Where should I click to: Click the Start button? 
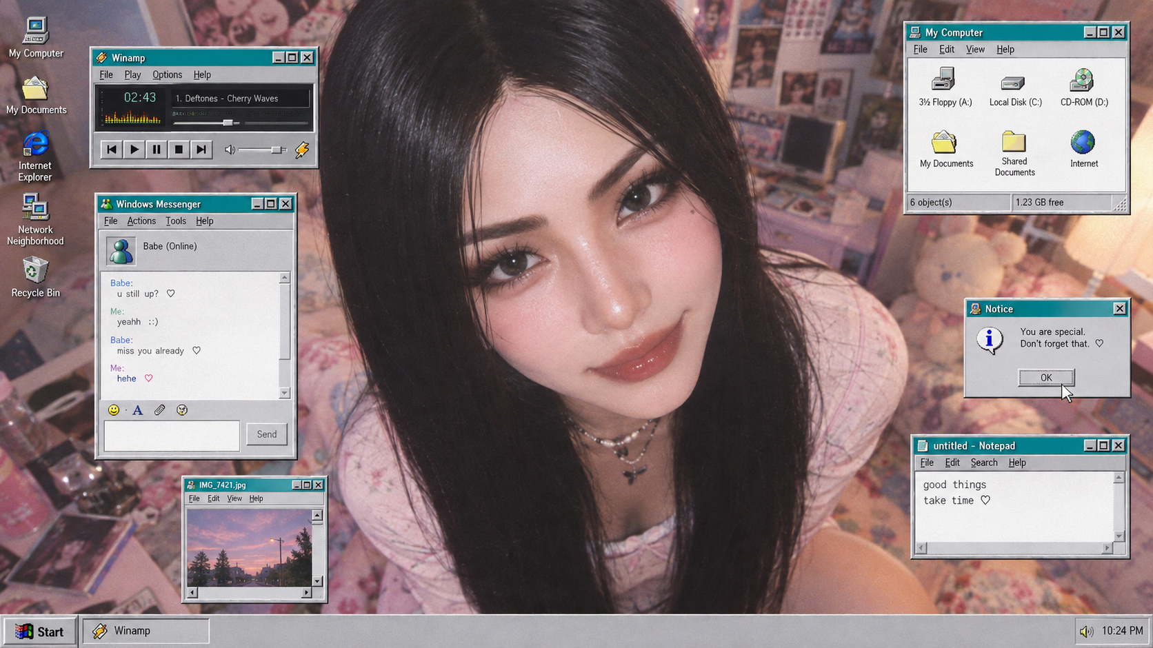tap(39, 631)
